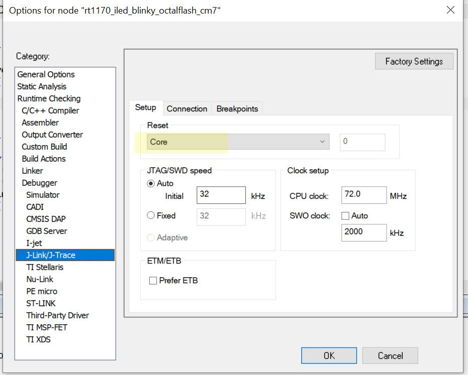Screen dimensions: 468x375
Task: Select TI XDS in category list
Action: [38, 339]
